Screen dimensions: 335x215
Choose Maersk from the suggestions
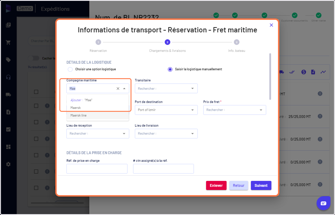coord(98,108)
